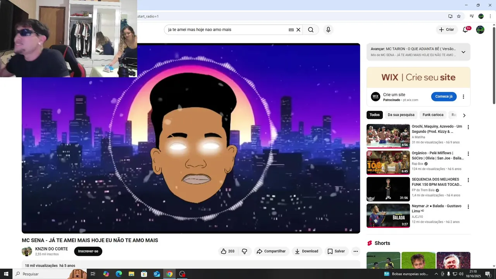
Task: Expand the Avançar mix playlist panel
Action: tap(463, 52)
